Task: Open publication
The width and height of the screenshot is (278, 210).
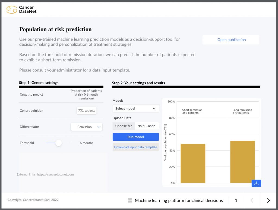Action: 231,40
